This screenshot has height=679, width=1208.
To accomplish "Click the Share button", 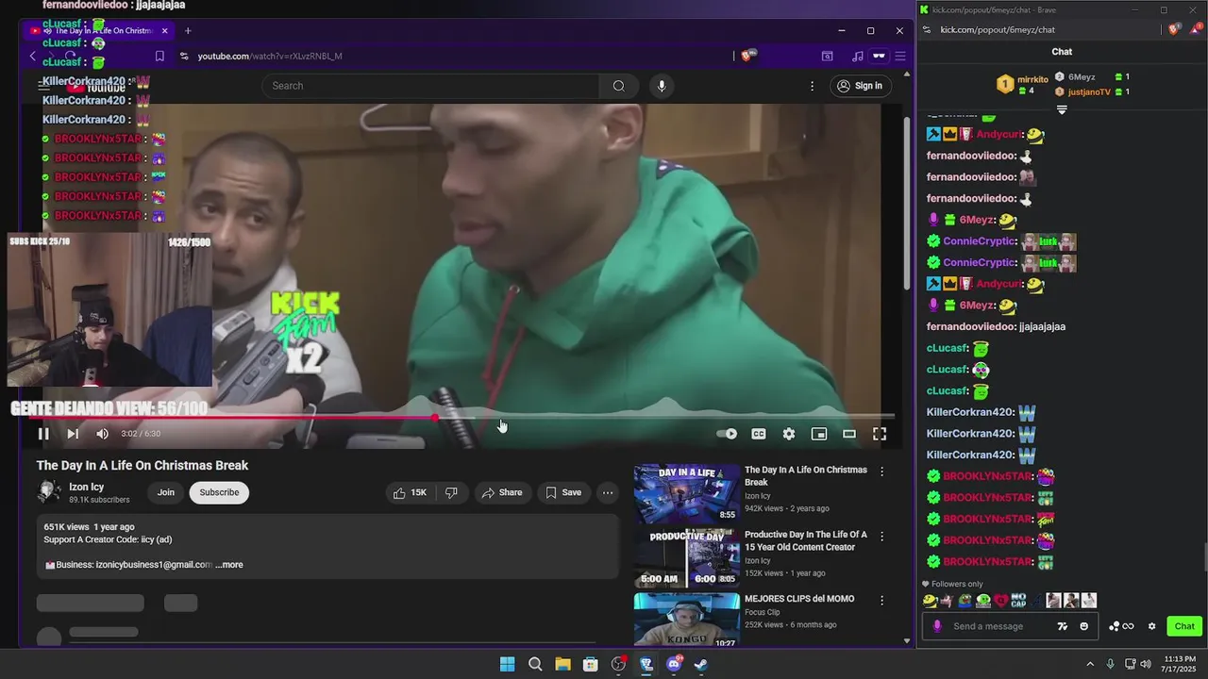I will tap(501, 492).
